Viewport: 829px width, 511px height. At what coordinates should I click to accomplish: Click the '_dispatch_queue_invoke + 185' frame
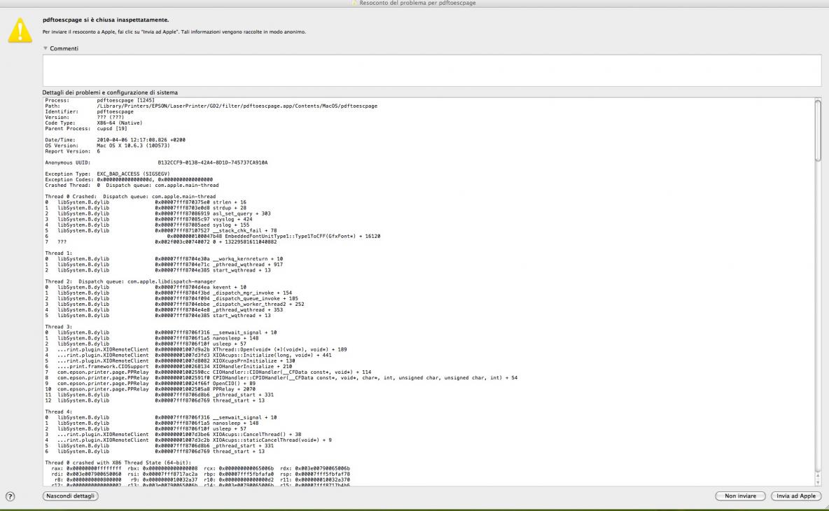[172, 299]
